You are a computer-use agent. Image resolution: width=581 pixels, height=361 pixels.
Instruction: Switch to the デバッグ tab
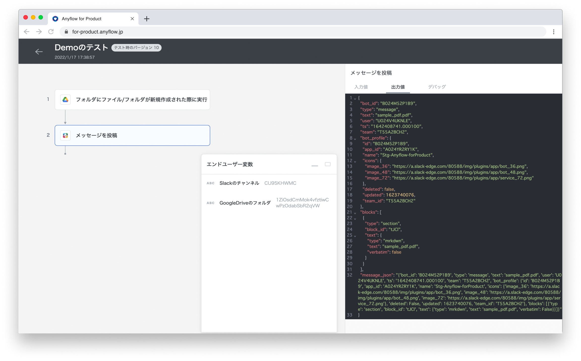pyautogui.click(x=437, y=87)
